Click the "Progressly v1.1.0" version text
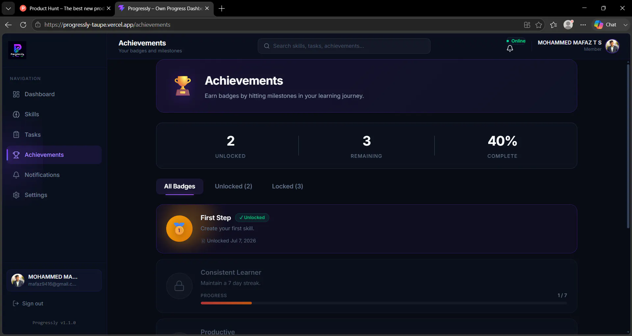 (x=54, y=322)
